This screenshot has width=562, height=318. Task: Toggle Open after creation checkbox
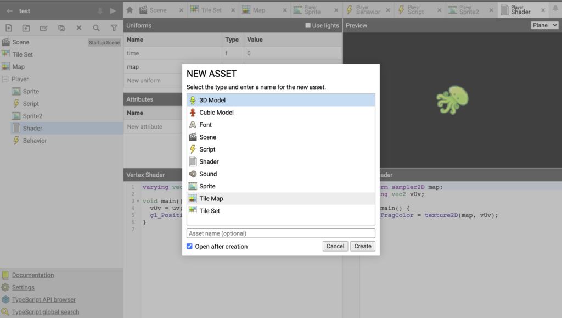coord(189,246)
